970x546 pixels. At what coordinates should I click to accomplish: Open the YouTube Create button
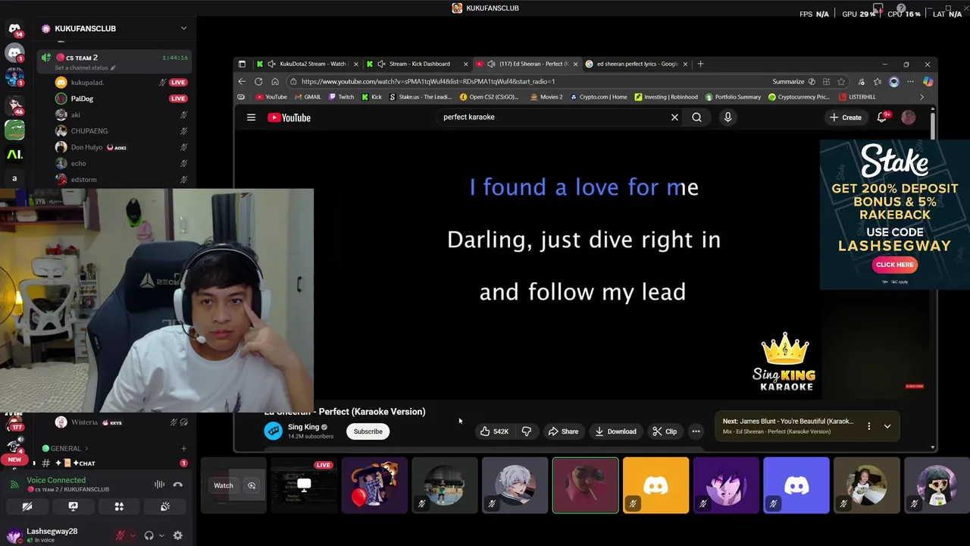pos(845,118)
